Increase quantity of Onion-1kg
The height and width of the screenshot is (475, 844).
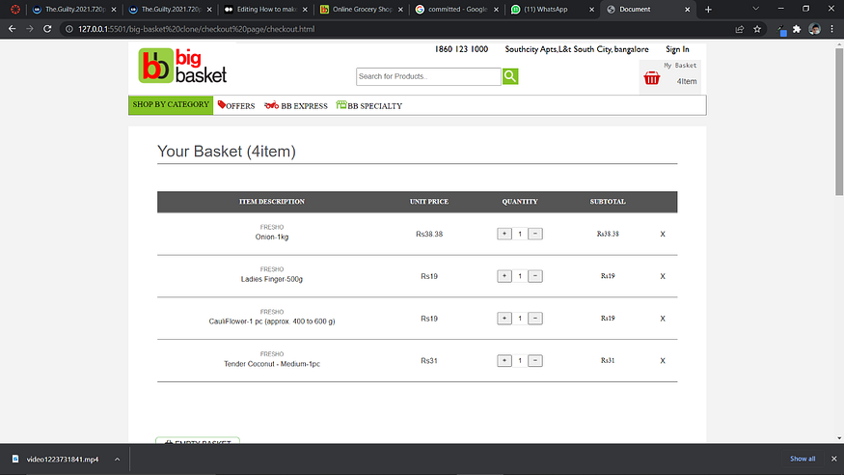(x=504, y=234)
